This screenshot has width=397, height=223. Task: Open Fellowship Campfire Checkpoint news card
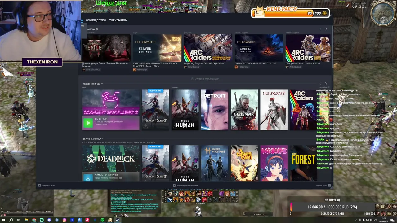pyautogui.click(x=259, y=48)
